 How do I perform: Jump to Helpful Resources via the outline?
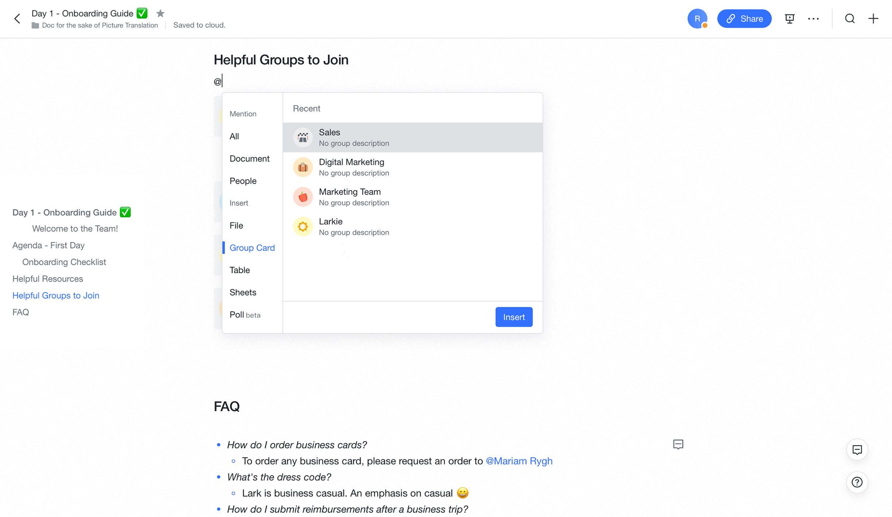click(47, 279)
